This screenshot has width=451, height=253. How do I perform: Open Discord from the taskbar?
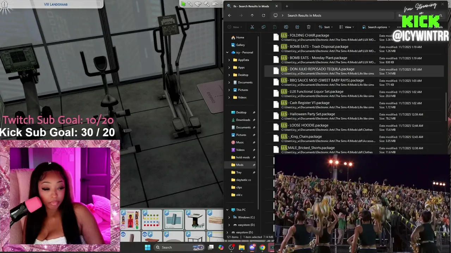point(252,247)
